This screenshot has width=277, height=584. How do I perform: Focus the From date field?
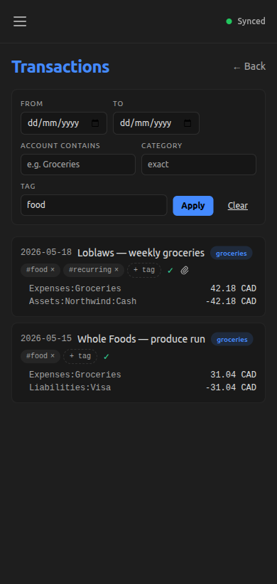point(64,123)
